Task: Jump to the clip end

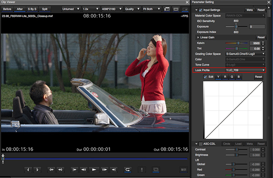Action: tap(114, 169)
